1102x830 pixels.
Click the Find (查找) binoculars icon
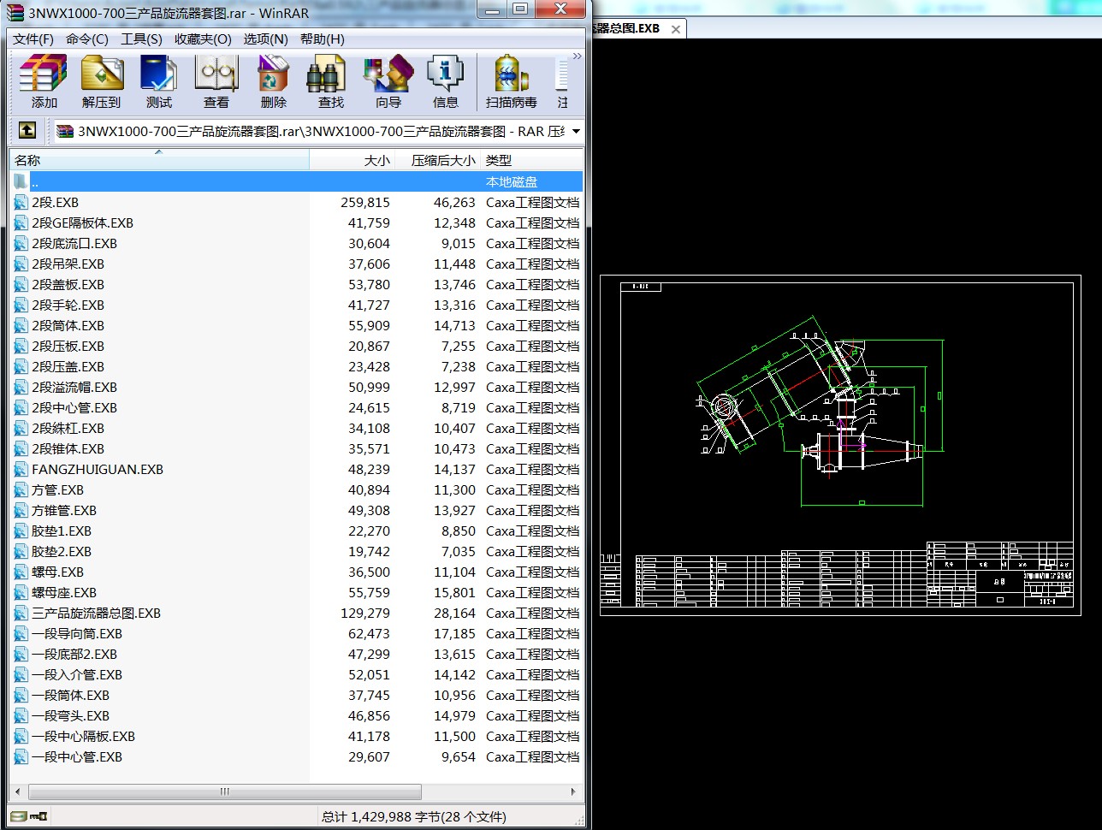pos(331,82)
